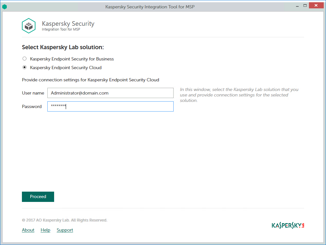Click the Kaspersky Security hexagon logo
This screenshot has height=245, width=326.
[29, 26]
